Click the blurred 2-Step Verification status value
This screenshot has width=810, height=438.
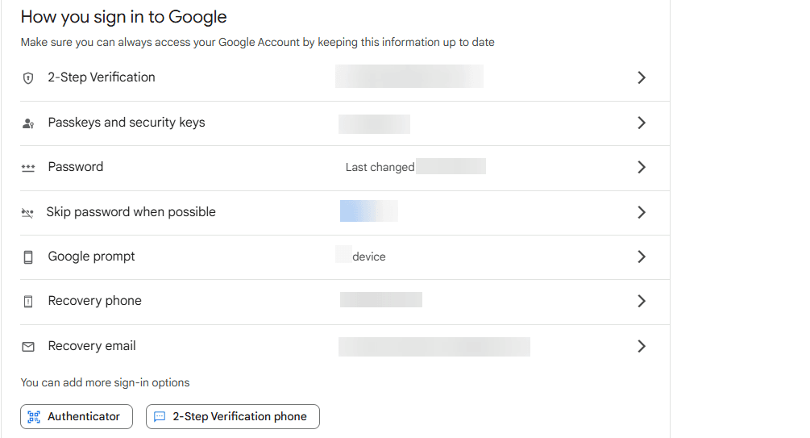pos(409,76)
